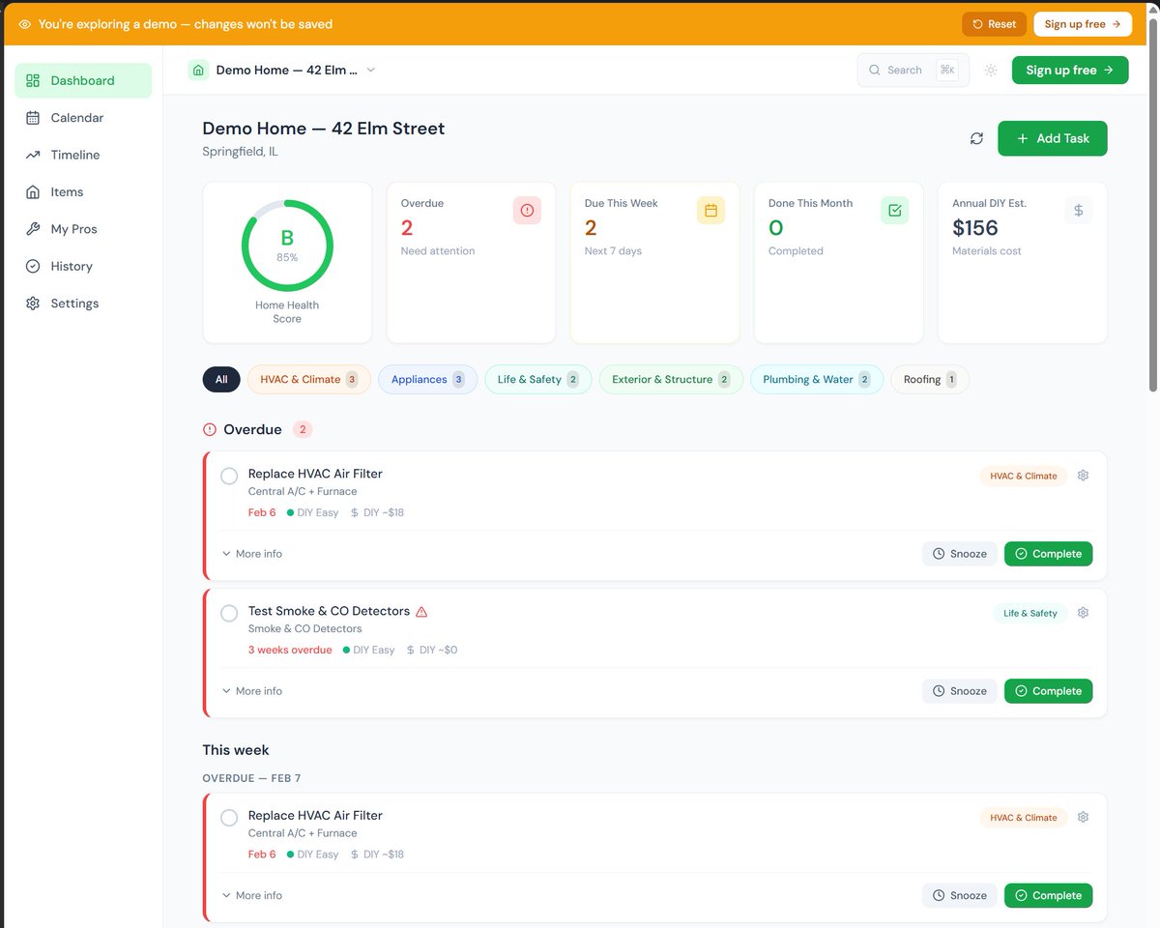Open Settings in the sidebar
Screen dimensions: 1160x928
[83, 304]
